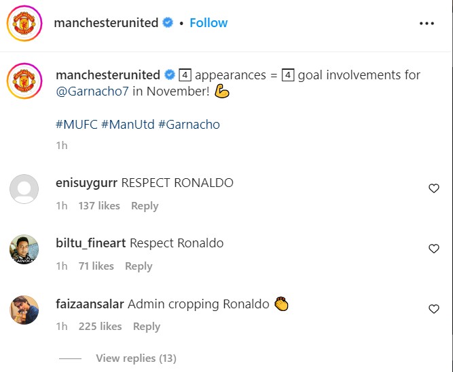Follow the manchesterunited account
Image resolution: width=453 pixels, height=372 pixels.
(209, 23)
